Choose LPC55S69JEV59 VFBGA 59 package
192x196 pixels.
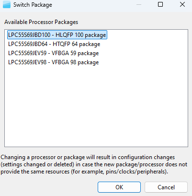coord(54,53)
